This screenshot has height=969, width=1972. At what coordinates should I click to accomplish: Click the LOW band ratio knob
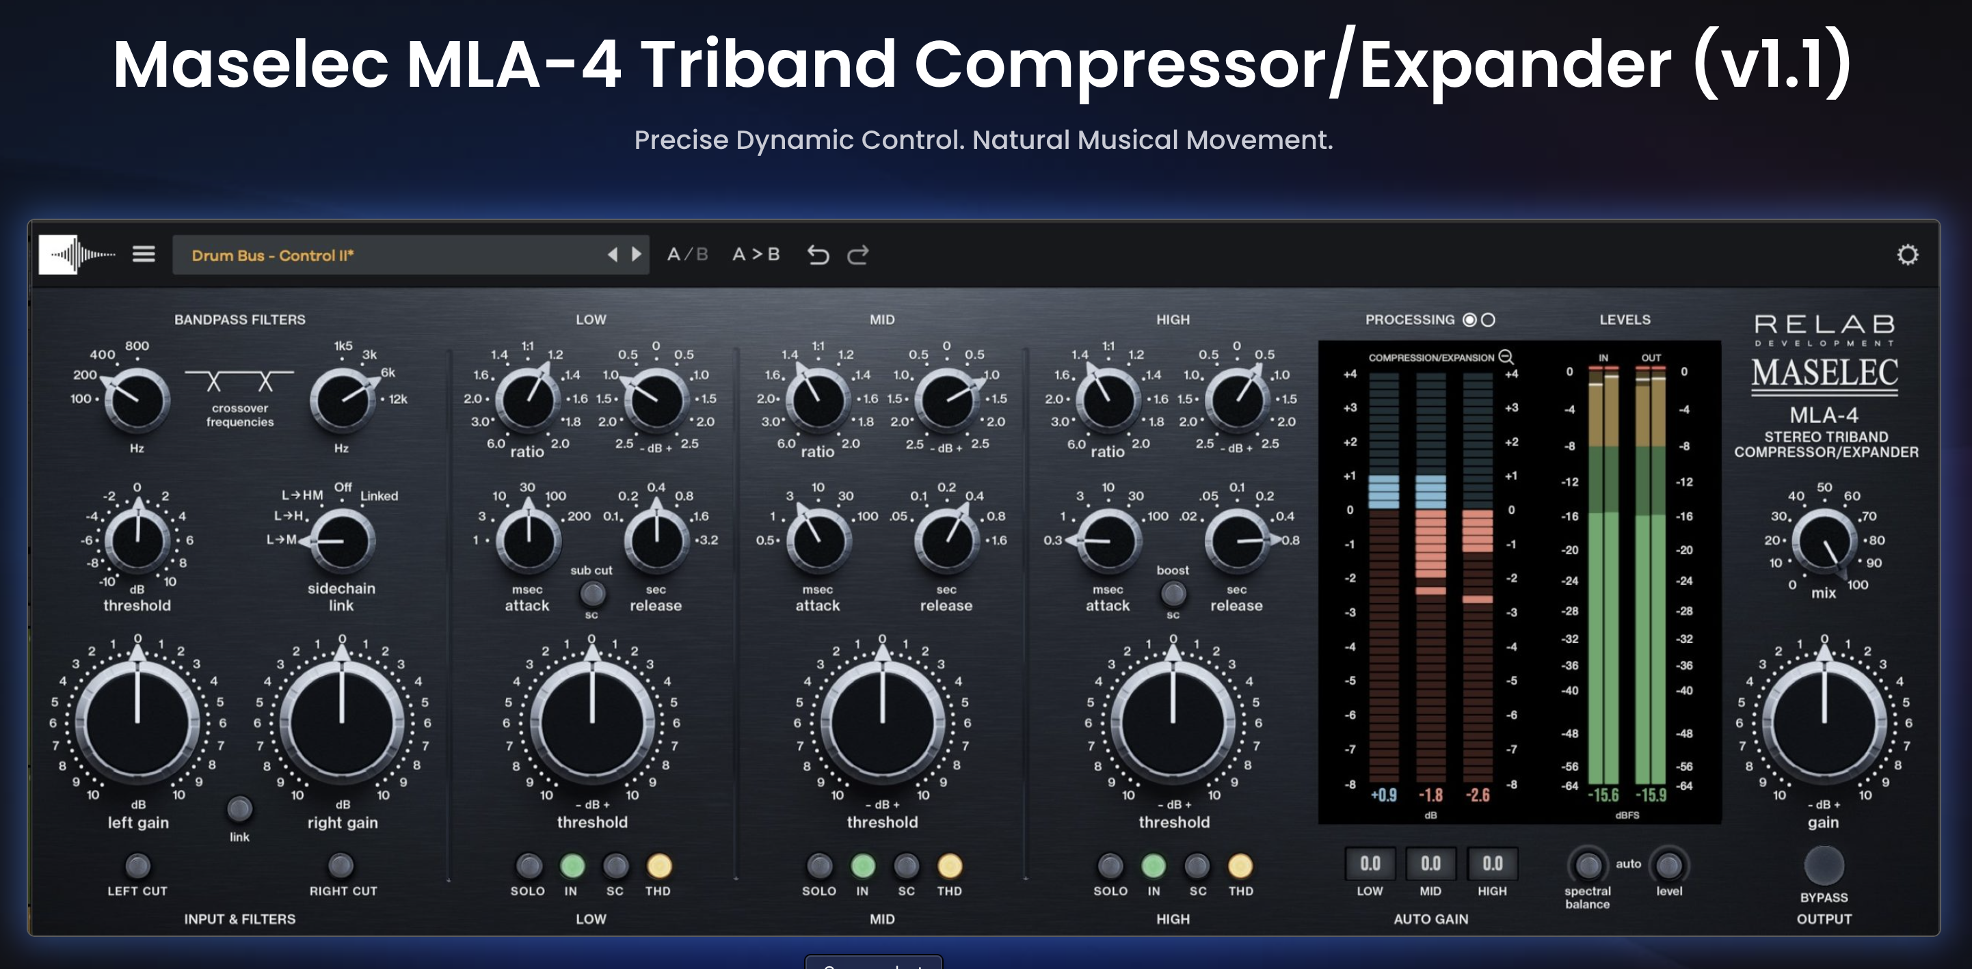click(x=528, y=400)
